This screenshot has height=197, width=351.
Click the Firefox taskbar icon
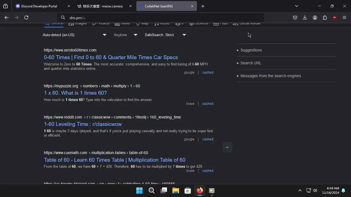200,190
